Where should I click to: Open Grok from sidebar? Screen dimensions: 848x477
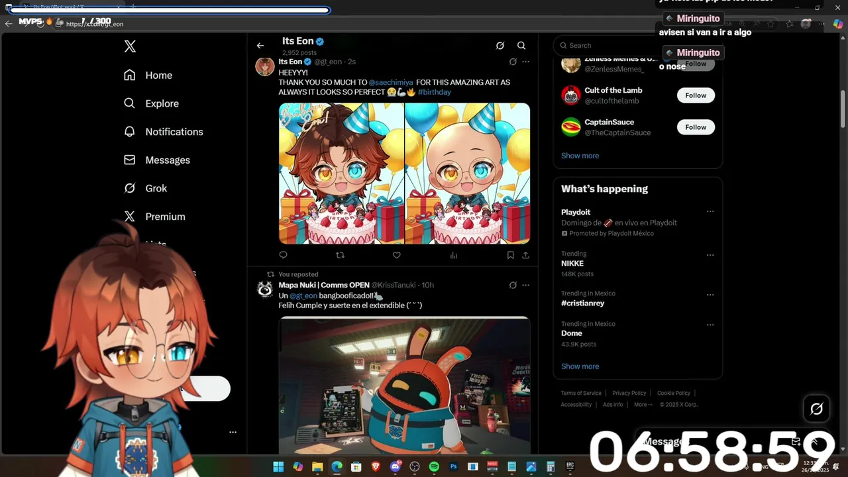tap(146, 188)
